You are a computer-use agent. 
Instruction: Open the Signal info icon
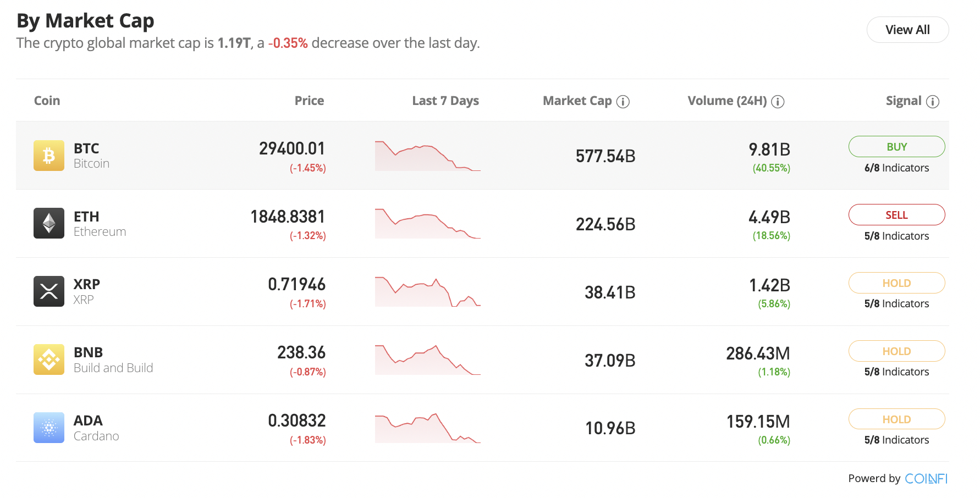933,102
